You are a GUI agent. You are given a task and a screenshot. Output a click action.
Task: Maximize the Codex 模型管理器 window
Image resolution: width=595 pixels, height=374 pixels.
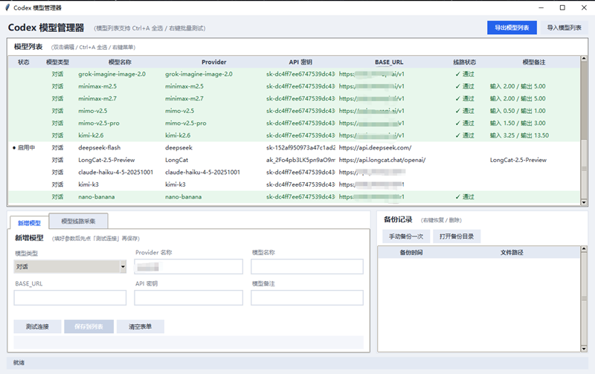pyautogui.click(x=562, y=7)
